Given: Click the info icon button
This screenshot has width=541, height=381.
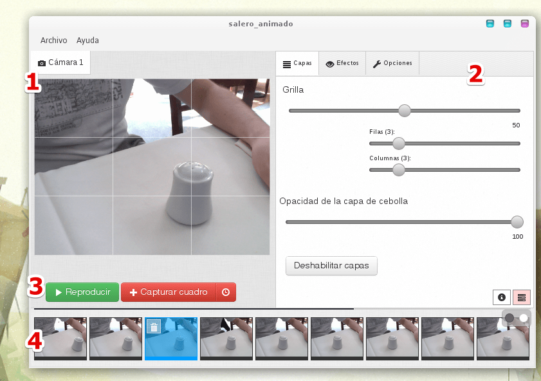Looking at the screenshot, I should (502, 297).
